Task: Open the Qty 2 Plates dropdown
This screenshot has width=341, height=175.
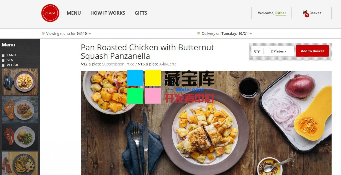Action: point(279,51)
